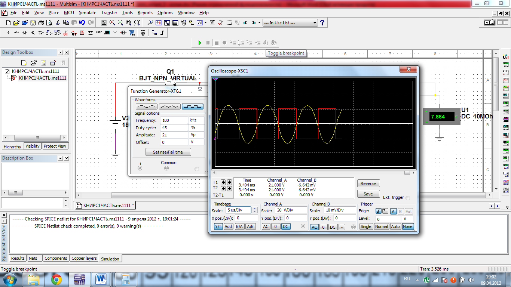Set trigger mode to Auto
This screenshot has height=287, width=511.
point(395,226)
